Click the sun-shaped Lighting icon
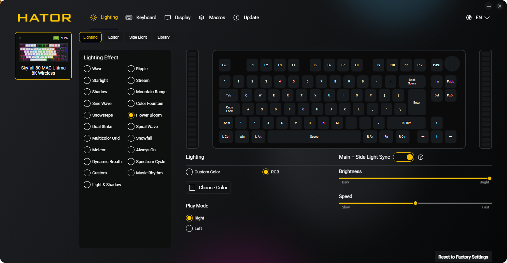The image size is (507, 263). (93, 18)
